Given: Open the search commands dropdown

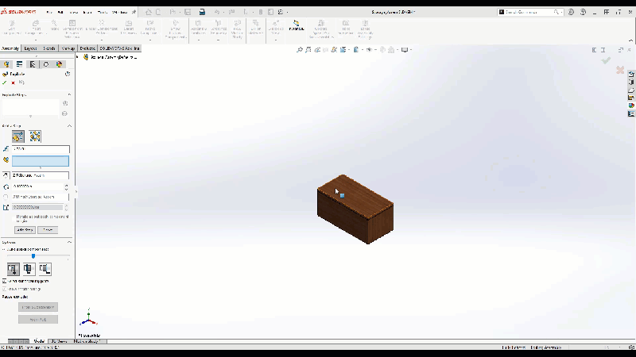Looking at the screenshot, I should [x=561, y=12].
